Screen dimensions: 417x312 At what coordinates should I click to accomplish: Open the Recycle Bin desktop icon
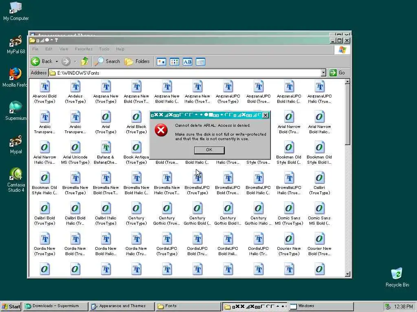click(397, 278)
